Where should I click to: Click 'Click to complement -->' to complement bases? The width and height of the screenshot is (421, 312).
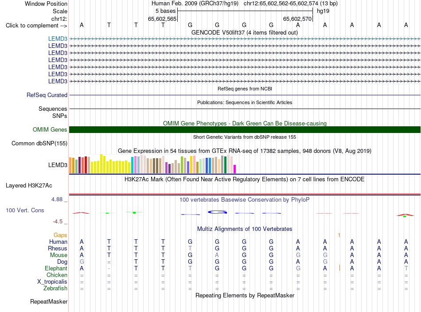click(x=36, y=26)
